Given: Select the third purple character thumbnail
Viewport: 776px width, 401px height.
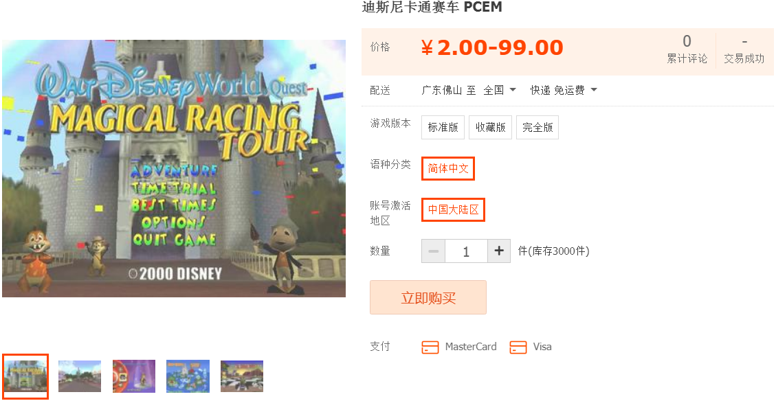Looking at the screenshot, I should pos(133,376).
